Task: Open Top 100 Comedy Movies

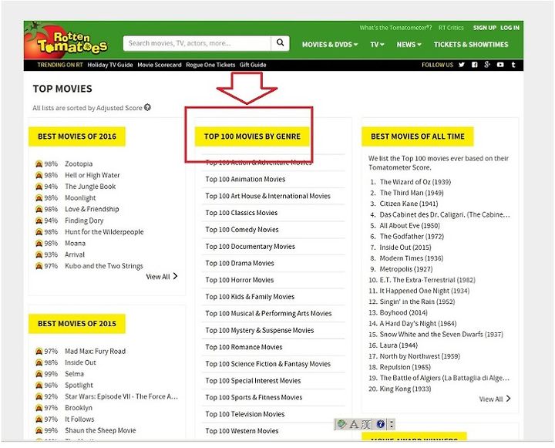Action: point(242,230)
